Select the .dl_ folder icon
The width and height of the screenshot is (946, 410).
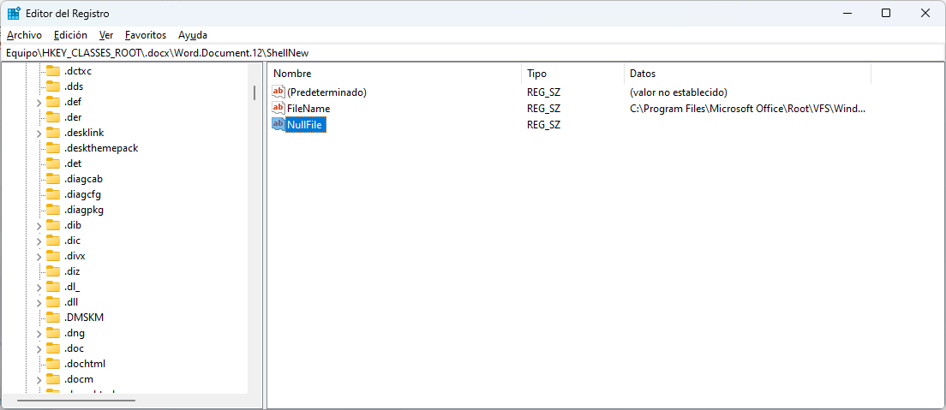point(54,287)
